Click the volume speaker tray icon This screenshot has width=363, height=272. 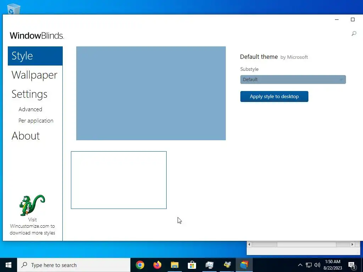[317, 265]
